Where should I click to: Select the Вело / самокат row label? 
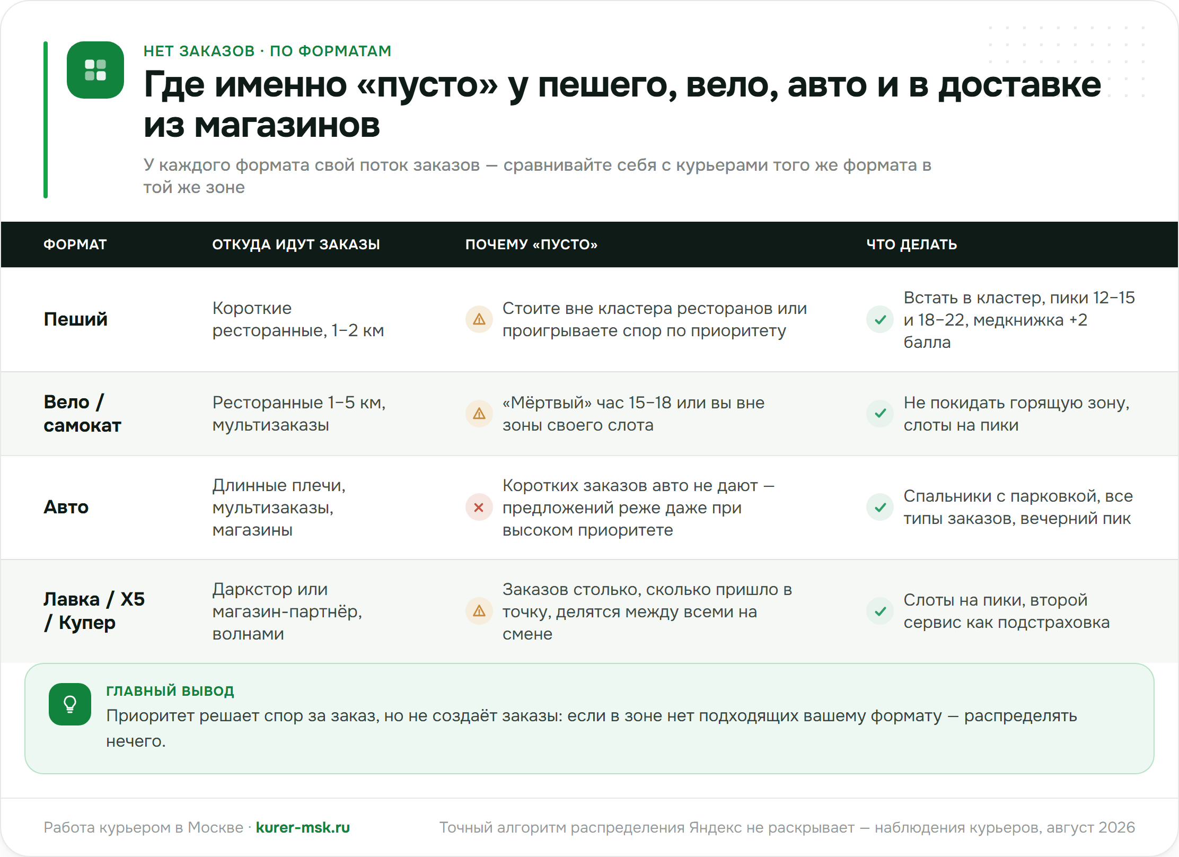[x=83, y=414]
